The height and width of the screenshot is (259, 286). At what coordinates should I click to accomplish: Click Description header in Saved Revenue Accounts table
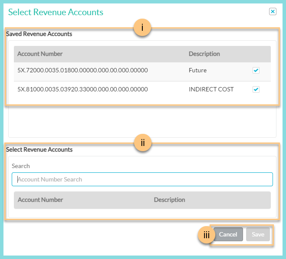(204, 54)
